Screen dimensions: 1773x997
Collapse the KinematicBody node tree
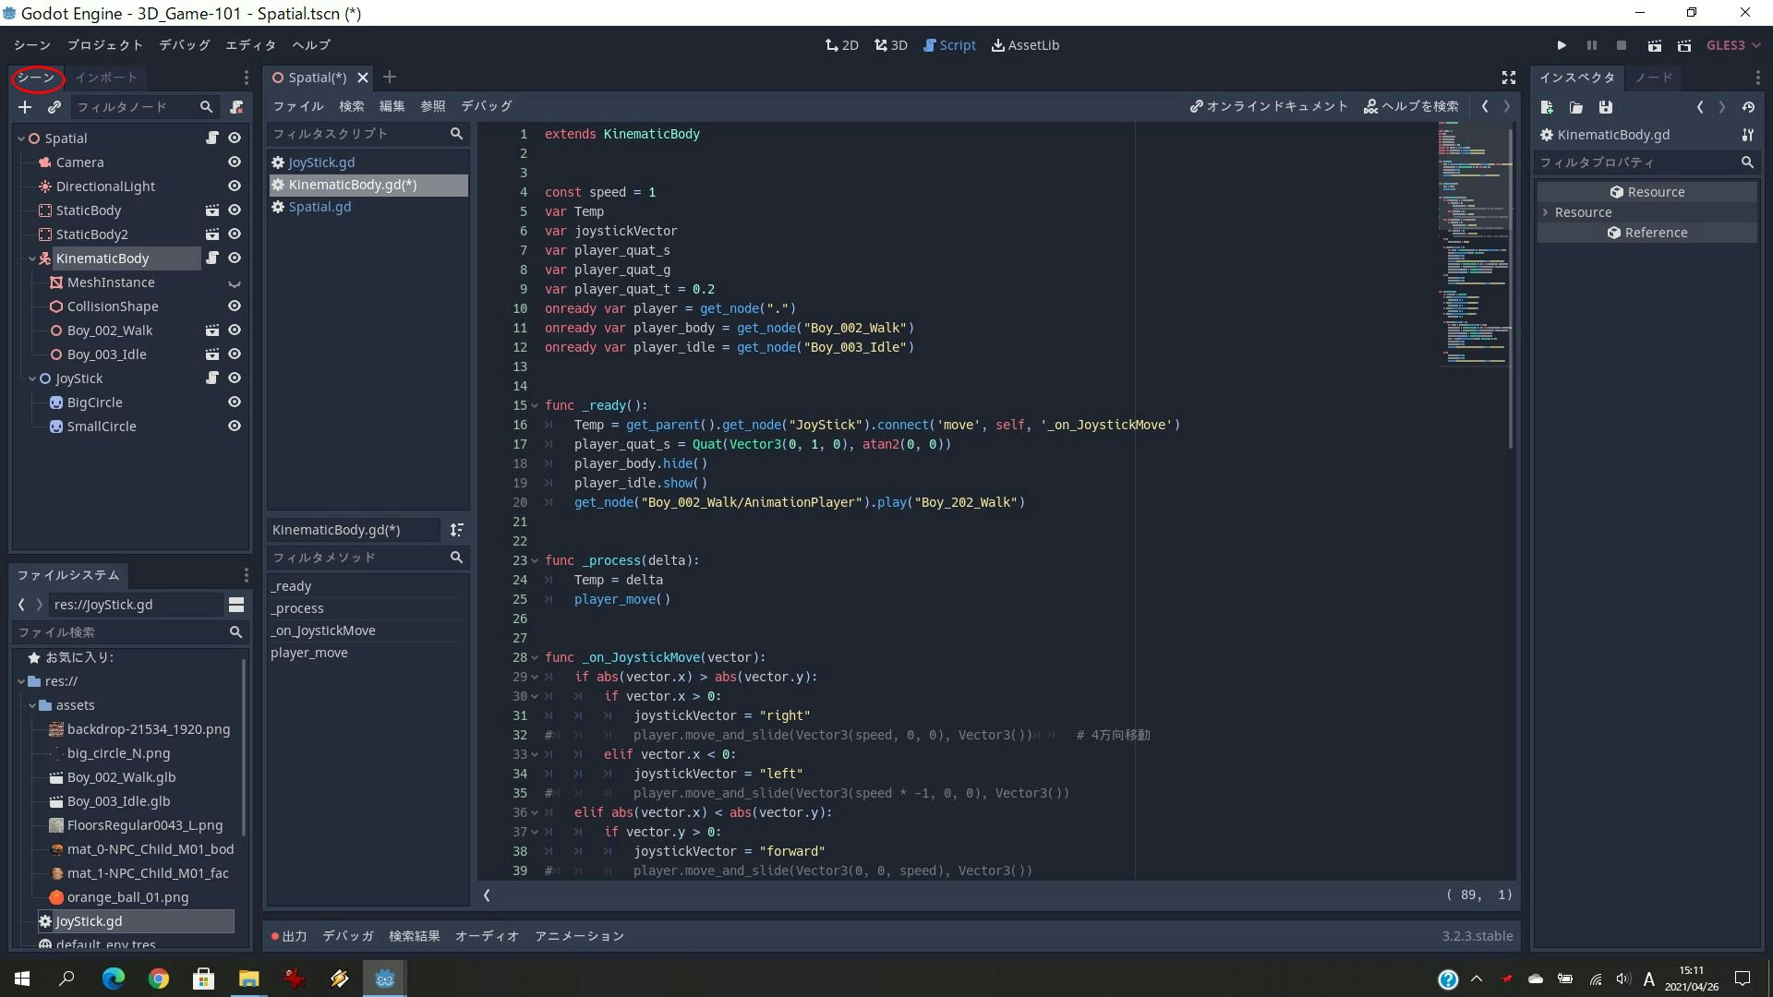(32, 258)
